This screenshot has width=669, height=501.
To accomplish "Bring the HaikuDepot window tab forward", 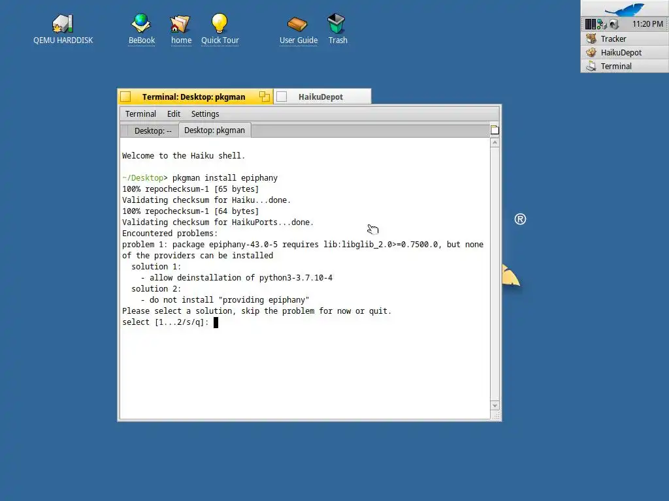I will [322, 97].
